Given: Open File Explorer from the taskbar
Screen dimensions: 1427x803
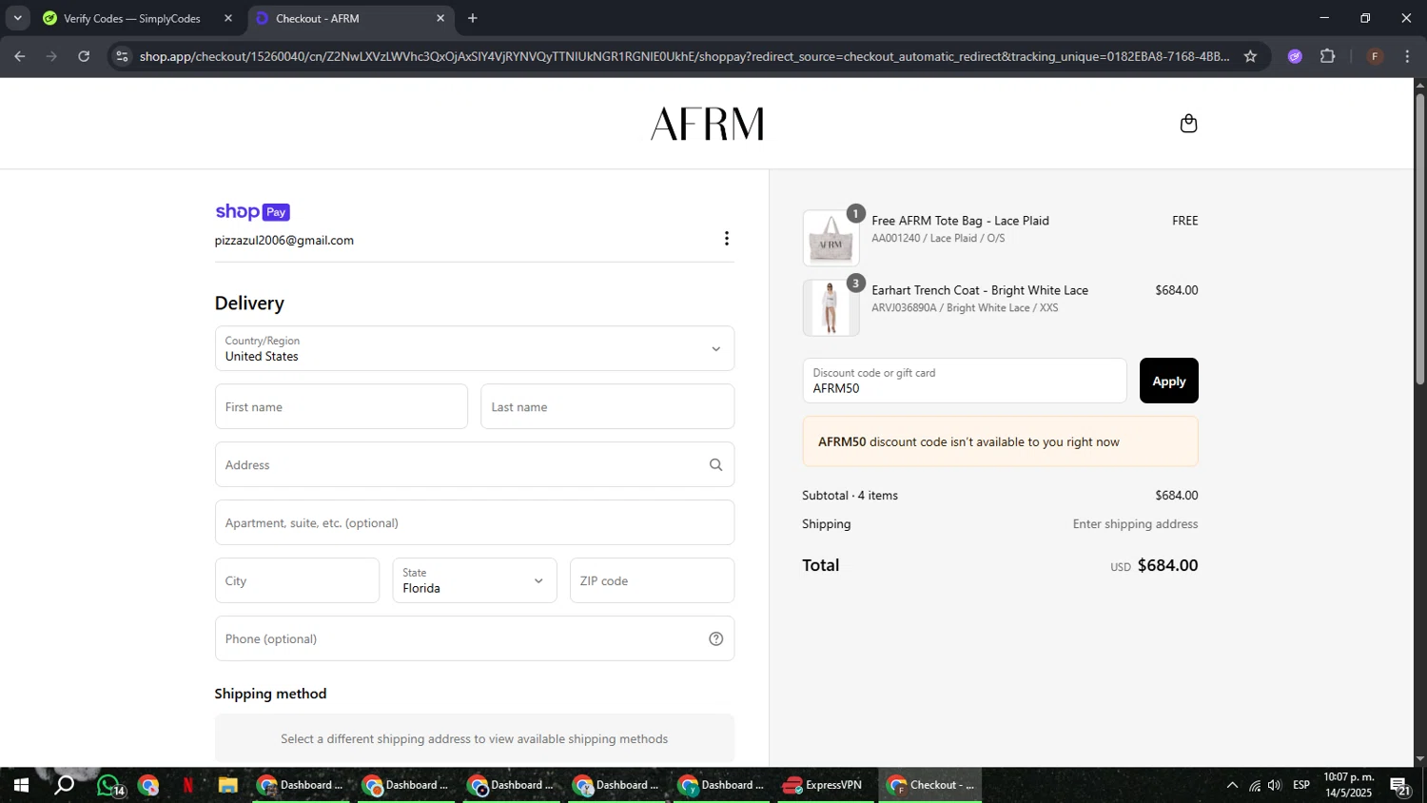Looking at the screenshot, I should coord(227,786).
